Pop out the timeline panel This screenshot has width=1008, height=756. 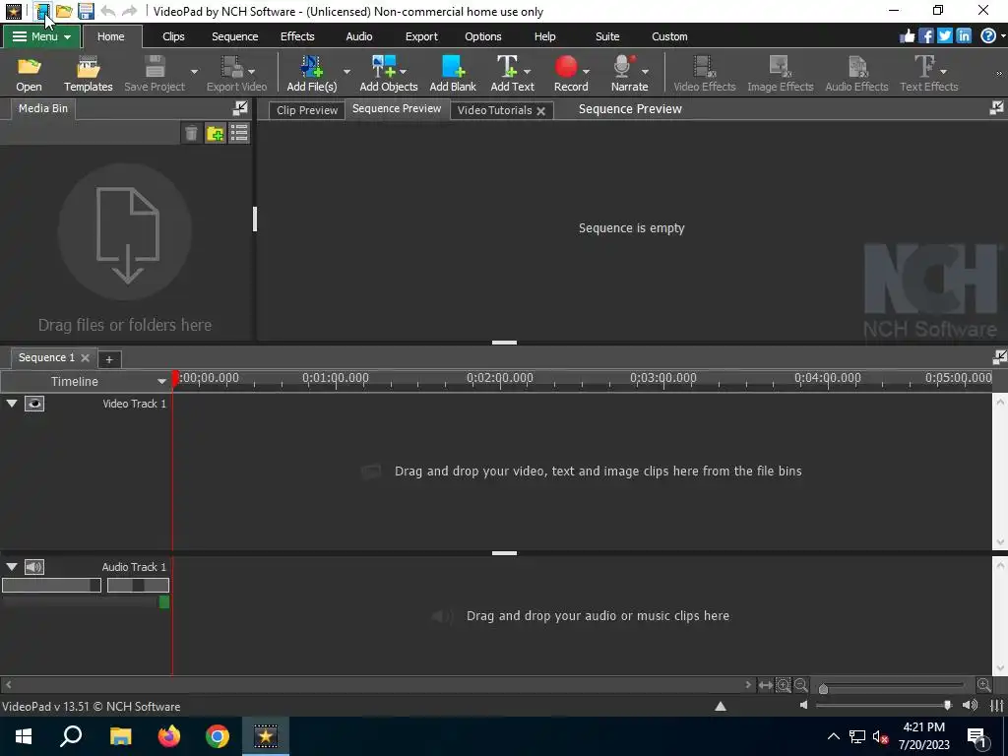click(x=999, y=356)
